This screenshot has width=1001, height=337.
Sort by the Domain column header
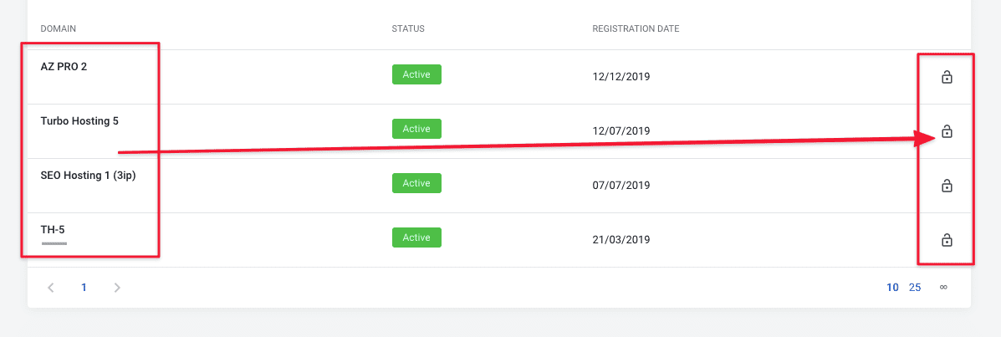(59, 29)
